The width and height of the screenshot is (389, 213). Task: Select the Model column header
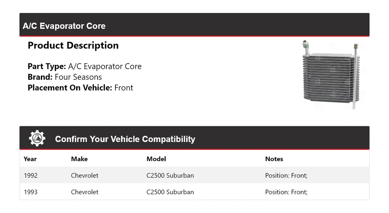(x=156, y=159)
